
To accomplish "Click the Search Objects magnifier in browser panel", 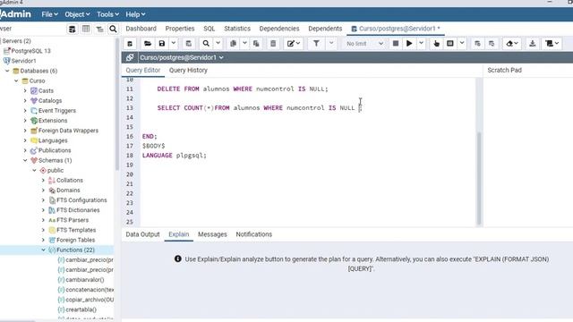I will [x=114, y=29].
